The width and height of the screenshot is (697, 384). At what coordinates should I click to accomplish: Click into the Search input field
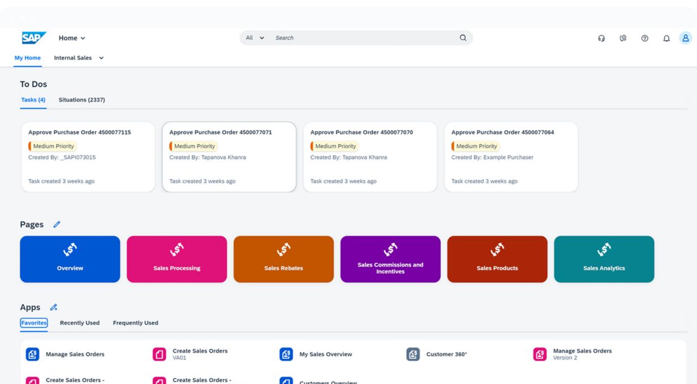coord(362,38)
